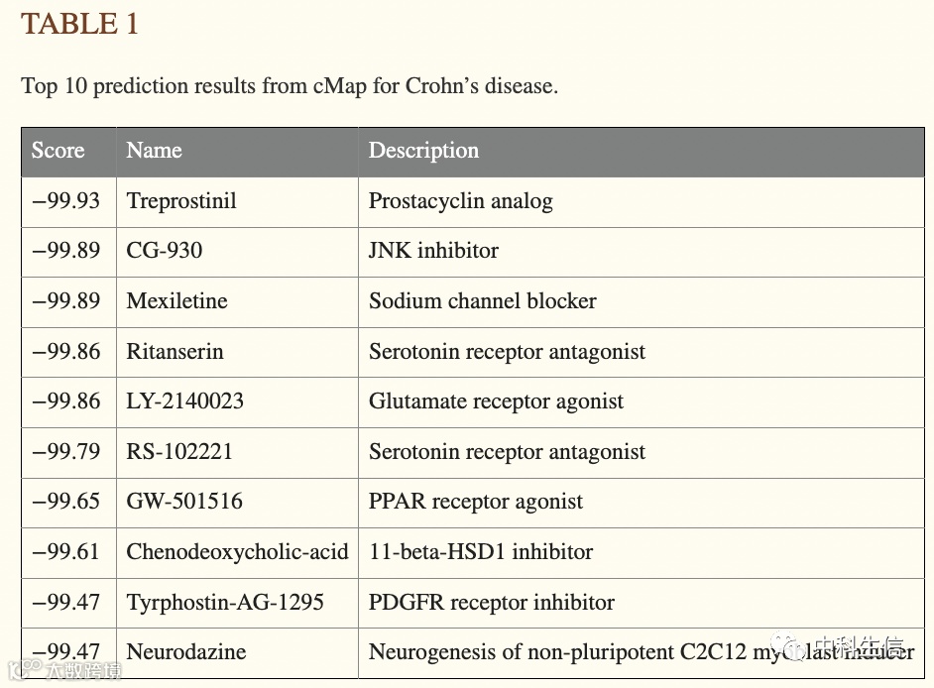
Task: Click the Description column header
Action: (423, 150)
